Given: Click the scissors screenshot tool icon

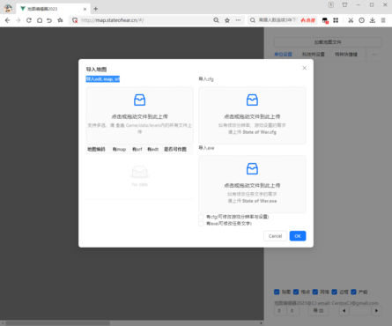Looking at the screenshot, I should (351, 20).
